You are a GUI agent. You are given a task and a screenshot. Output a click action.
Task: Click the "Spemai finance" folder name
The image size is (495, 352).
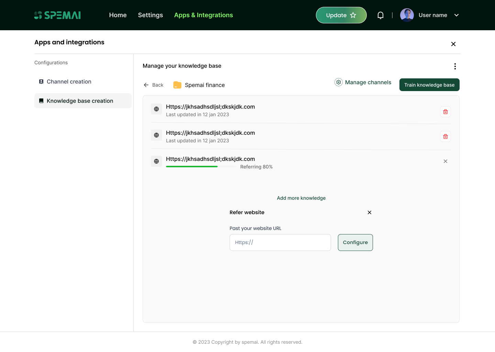click(x=205, y=85)
